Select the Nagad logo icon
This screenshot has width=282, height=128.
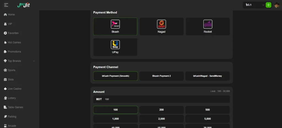tap(161, 24)
